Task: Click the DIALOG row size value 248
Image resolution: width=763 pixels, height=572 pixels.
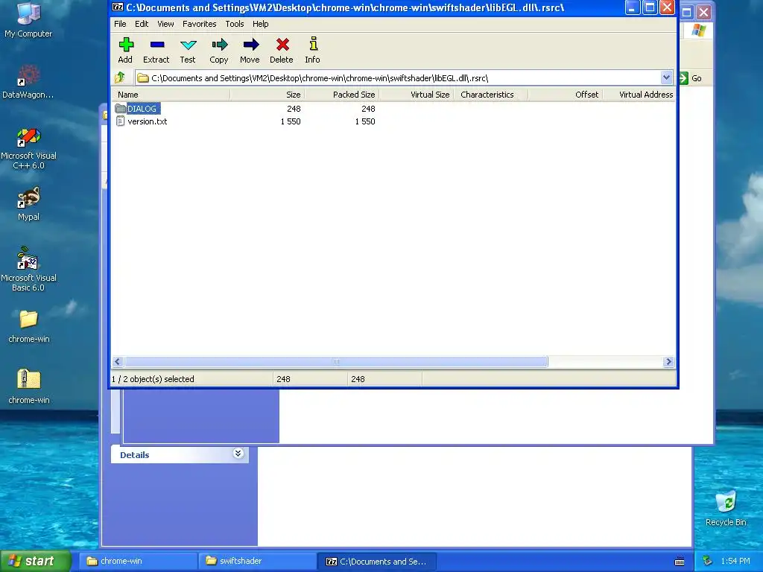Action: coord(294,109)
